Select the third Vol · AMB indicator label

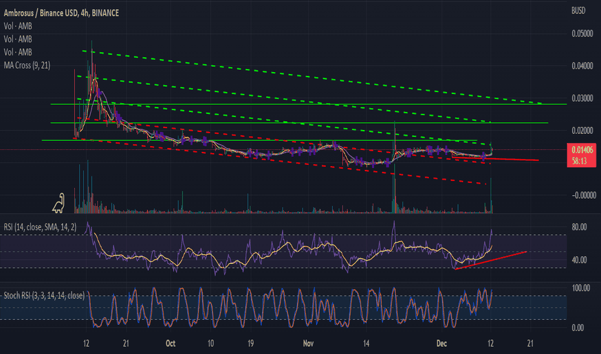click(17, 52)
